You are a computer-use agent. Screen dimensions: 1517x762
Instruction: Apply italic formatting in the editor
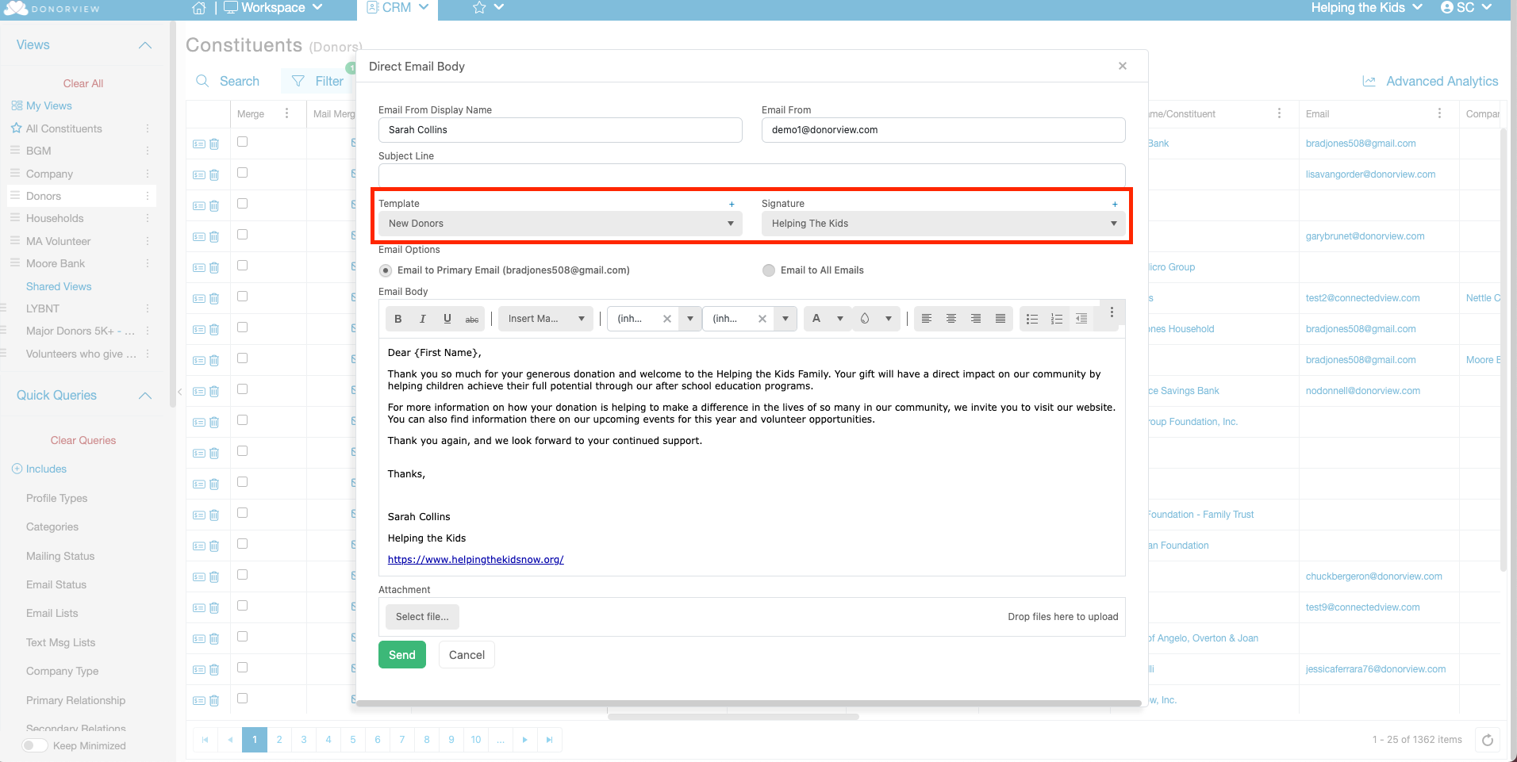coord(423,319)
